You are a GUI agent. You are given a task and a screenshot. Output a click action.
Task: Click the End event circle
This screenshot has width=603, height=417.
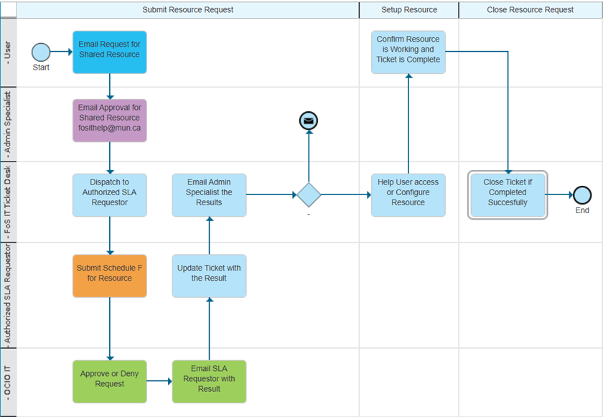tap(581, 195)
